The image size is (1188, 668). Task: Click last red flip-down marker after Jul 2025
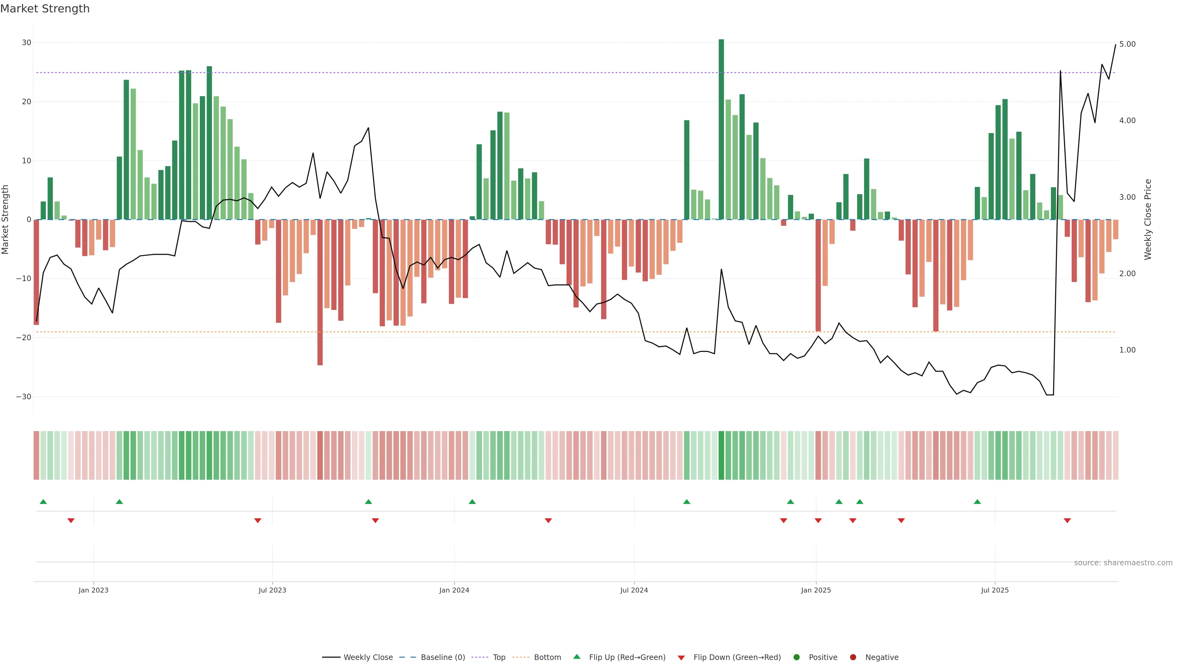[x=1067, y=520]
